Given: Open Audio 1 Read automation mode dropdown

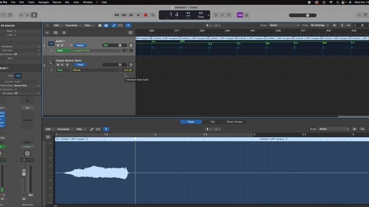Looking at the screenshot, I should [63, 51].
